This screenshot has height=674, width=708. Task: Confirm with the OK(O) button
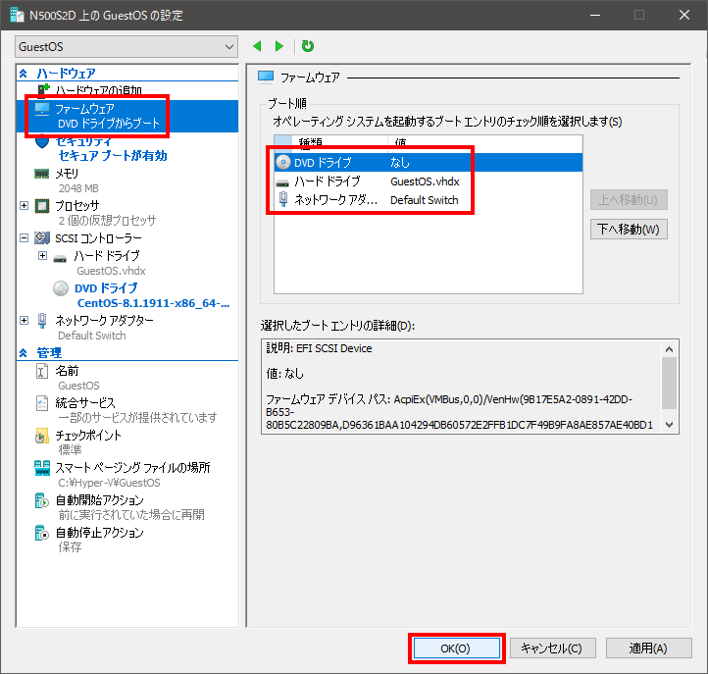457,648
